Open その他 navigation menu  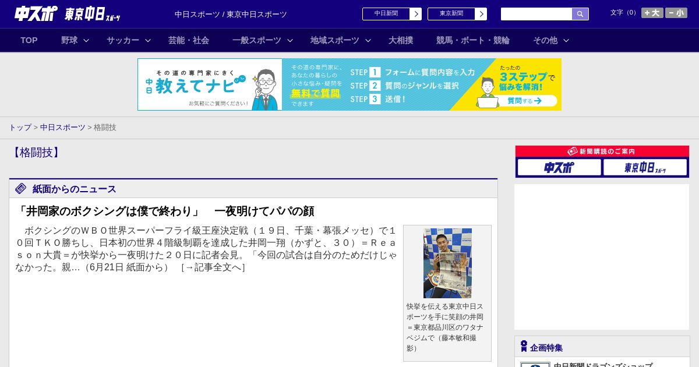click(545, 40)
